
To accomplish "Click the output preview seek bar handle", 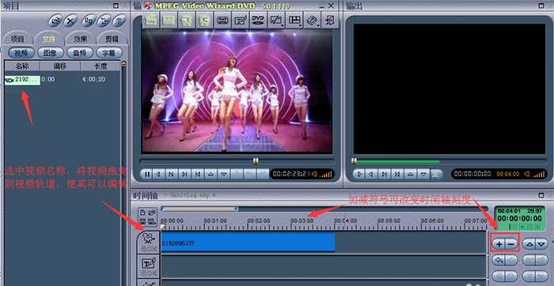I will (x=354, y=161).
